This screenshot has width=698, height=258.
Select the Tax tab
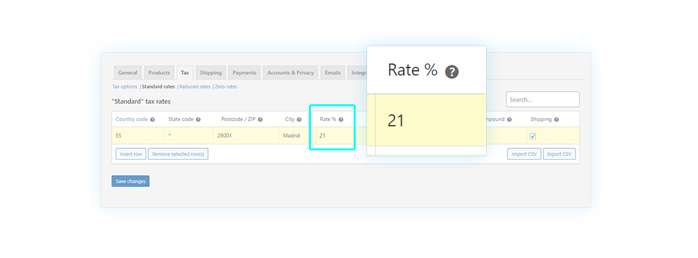[185, 72]
